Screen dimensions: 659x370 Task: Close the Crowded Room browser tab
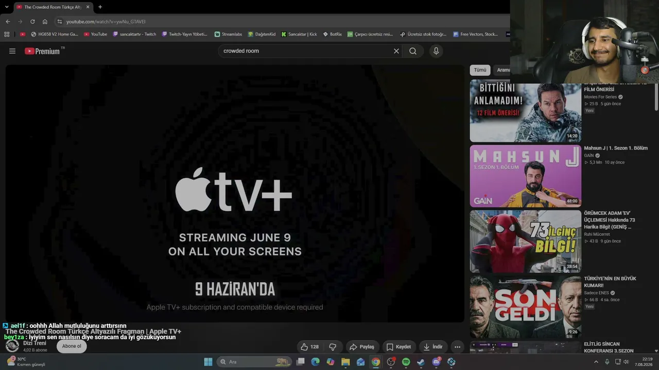[88, 7]
